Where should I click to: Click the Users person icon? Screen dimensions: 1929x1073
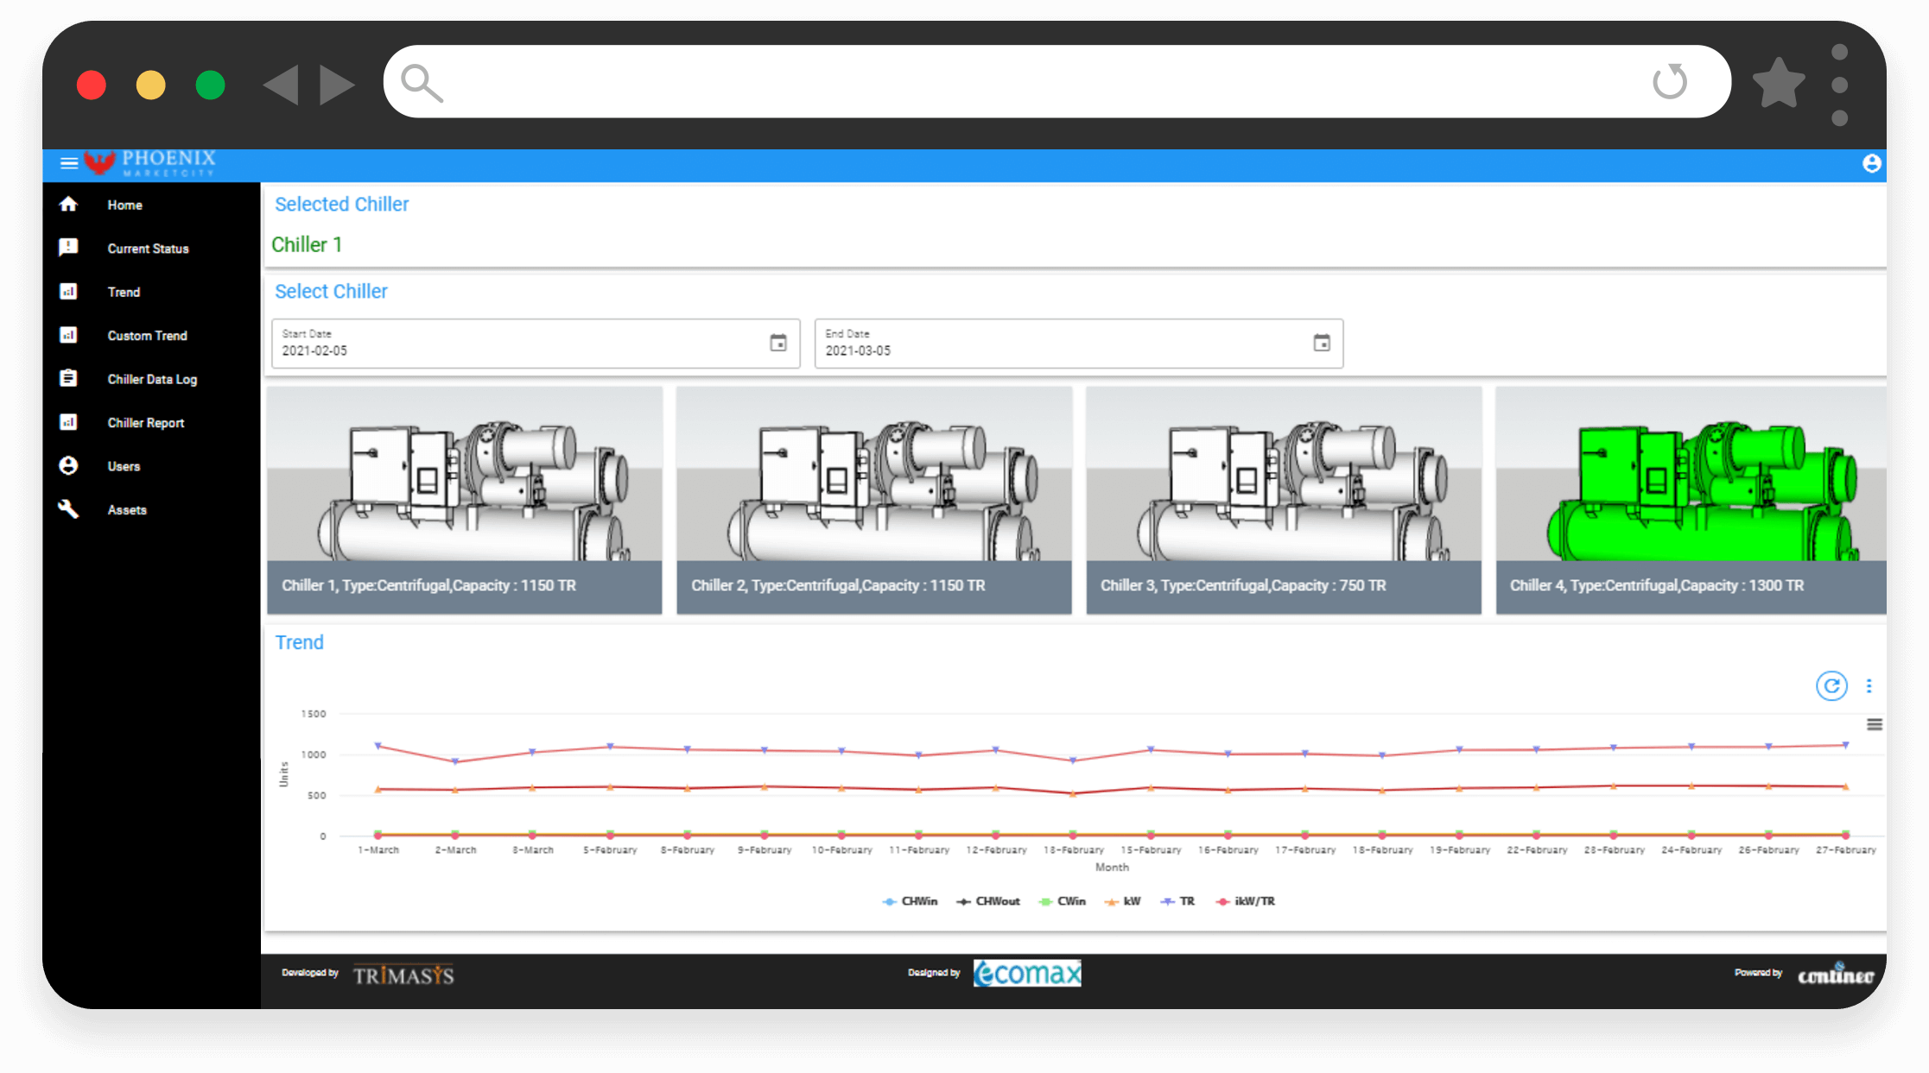click(x=68, y=466)
